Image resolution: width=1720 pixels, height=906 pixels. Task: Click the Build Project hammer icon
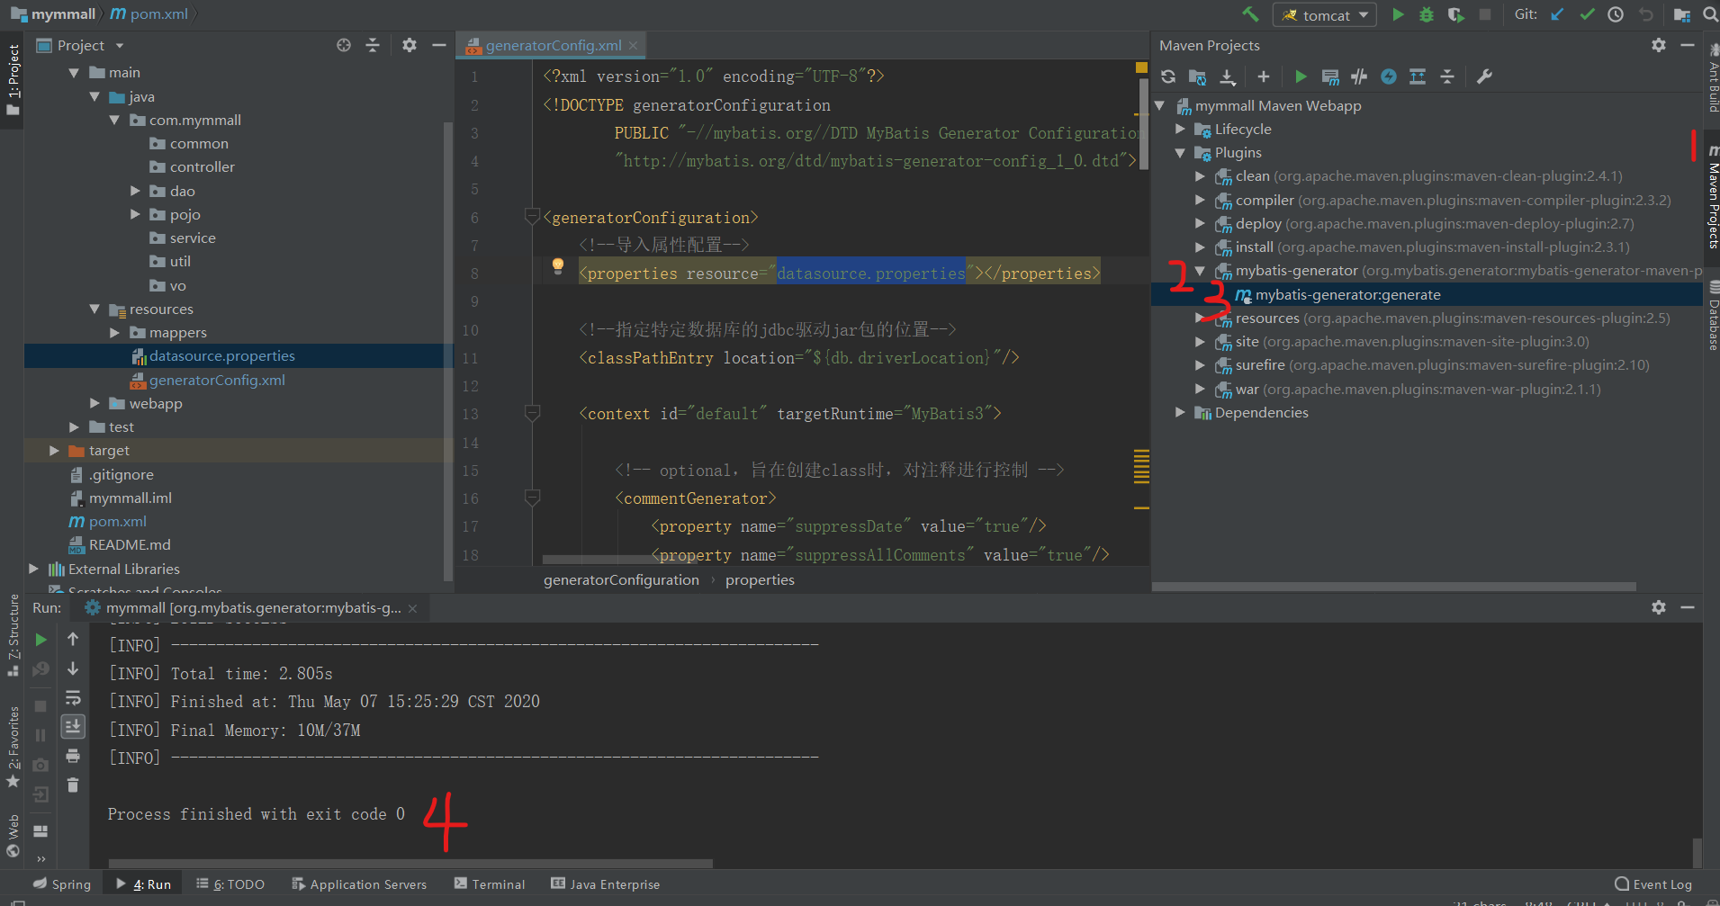(1250, 14)
